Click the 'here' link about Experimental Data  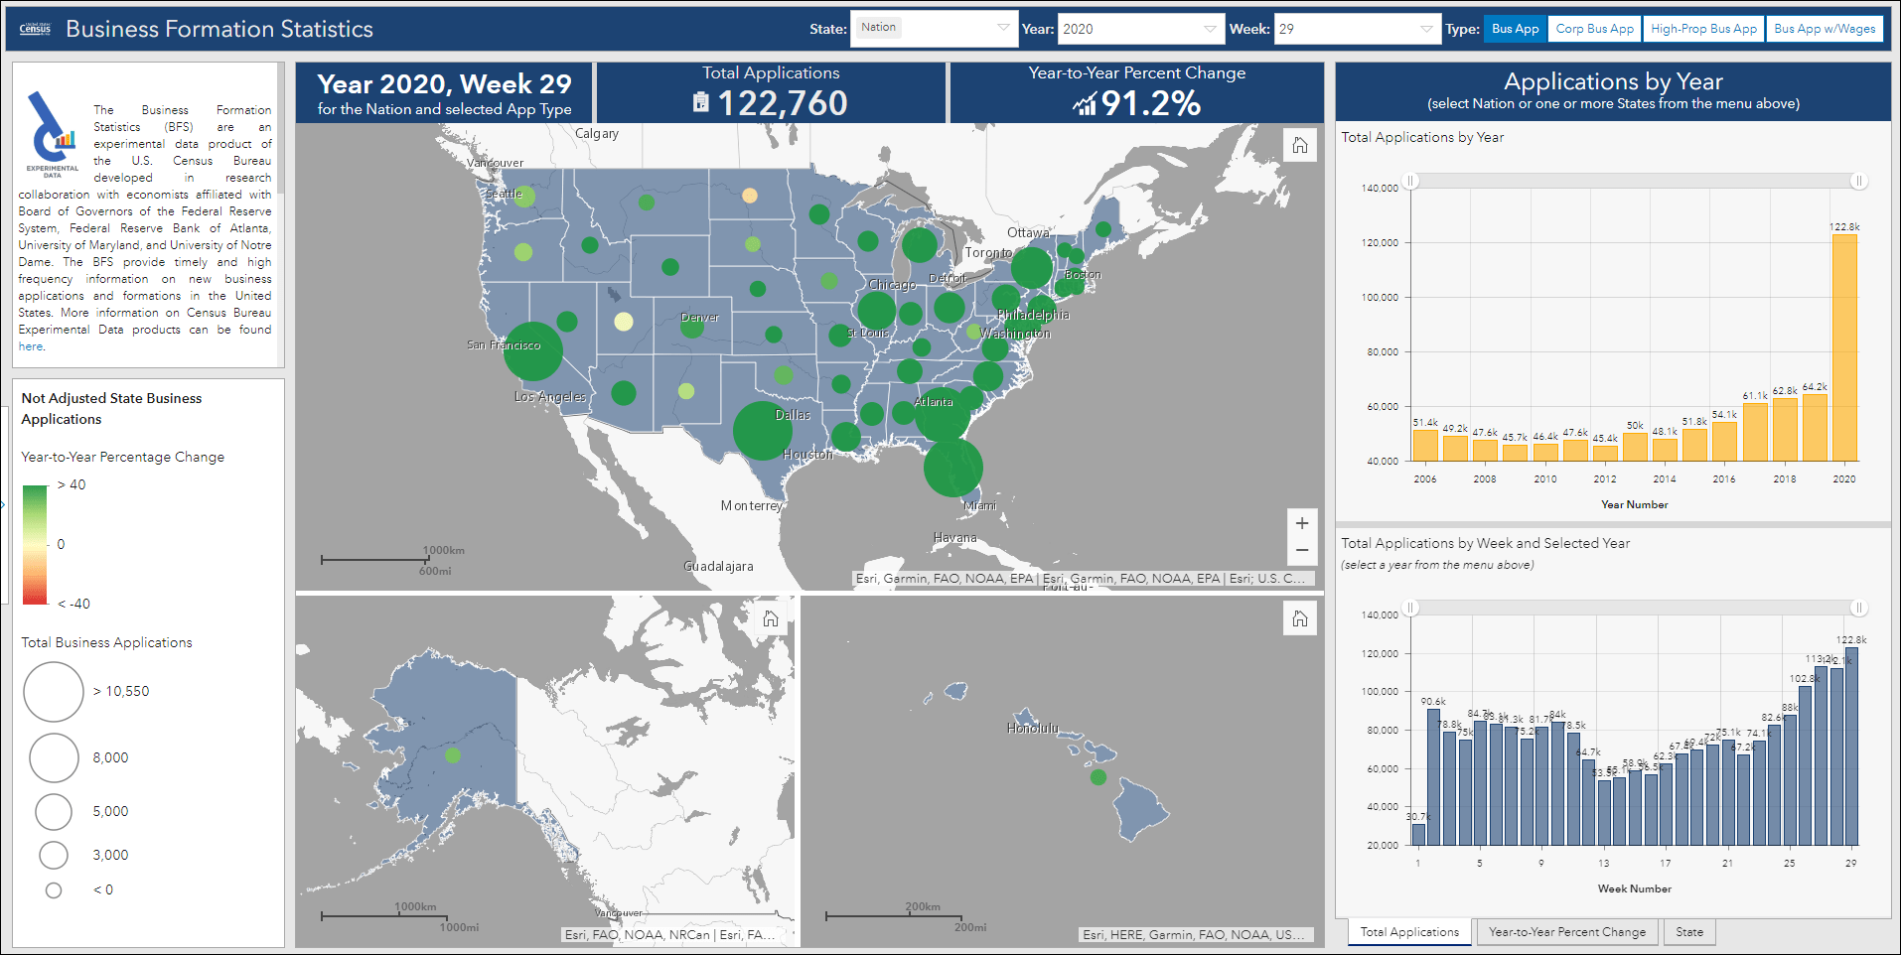[30, 345]
